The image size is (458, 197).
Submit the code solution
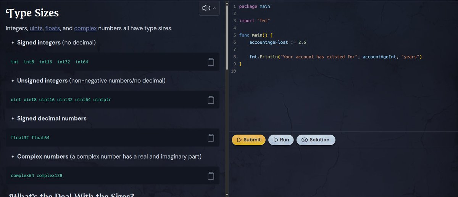point(248,140)
